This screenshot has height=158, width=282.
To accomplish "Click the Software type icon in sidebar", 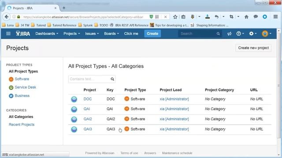I will click(x=11, y=79).
